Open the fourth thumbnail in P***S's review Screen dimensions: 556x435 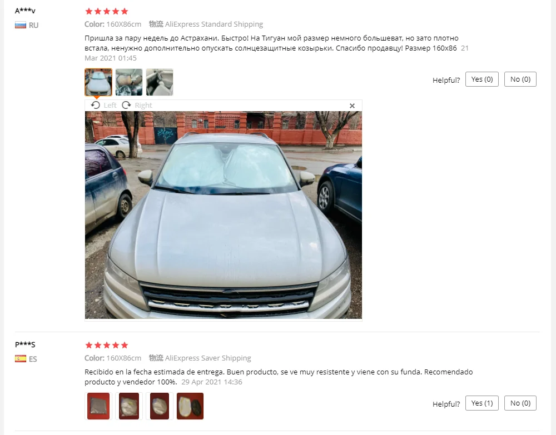click(x=190, y=406)
